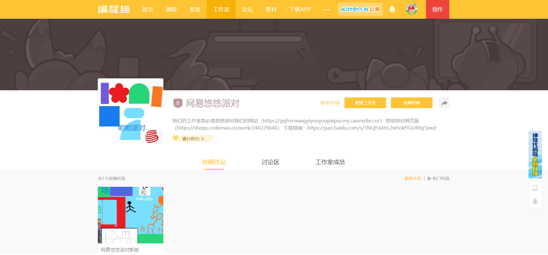Go to 首页 in navigation bar
This screenshot has width=548, height=255.
[147, 10]
